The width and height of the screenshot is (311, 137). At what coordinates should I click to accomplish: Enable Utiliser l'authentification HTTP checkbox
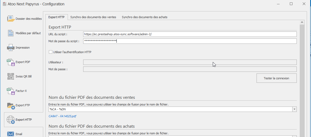50,52
